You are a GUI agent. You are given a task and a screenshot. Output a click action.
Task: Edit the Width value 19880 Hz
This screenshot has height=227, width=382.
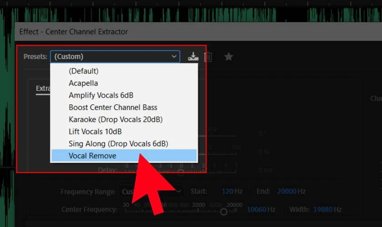tap(322, 210)
